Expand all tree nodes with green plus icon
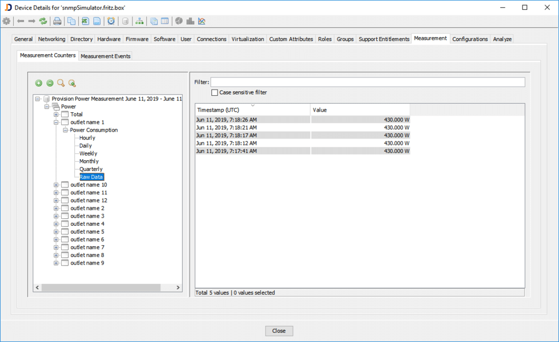559x342 pixels. (39, 83)
